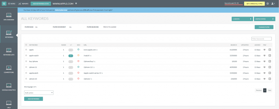Go to the Next page
The image size is (279, 109).
coord(269,90)
